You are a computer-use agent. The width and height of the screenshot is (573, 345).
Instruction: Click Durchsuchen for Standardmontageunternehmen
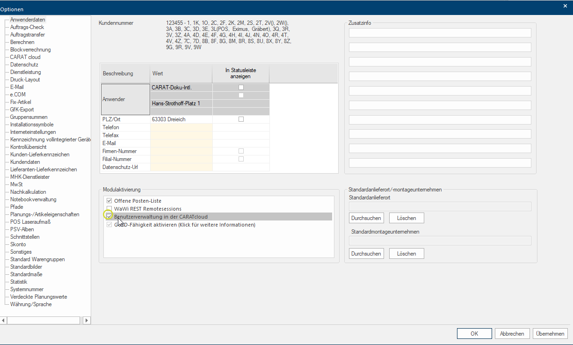pos(366,254)
